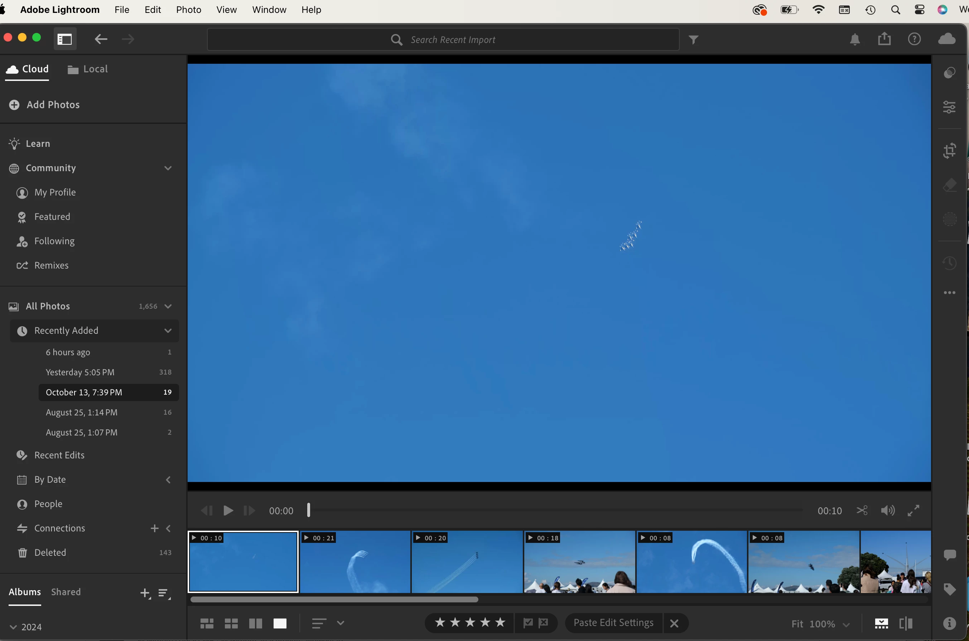Open the filter funnel icon
Image resolution: width=969 pixels, height=641 pixels.
[x=693, y=40]
